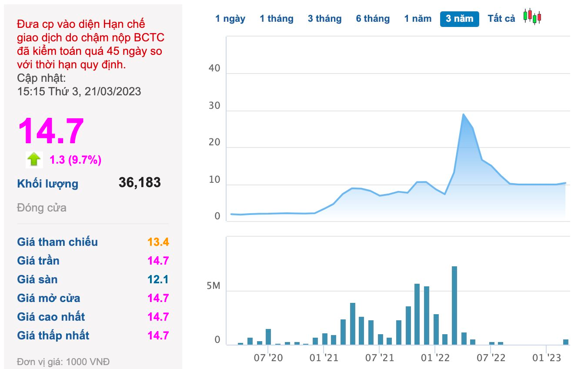Viewport: 581px width, 369px height.
Task: Click the tallest volume bar in early 2022
Action: click(x=454, y=305)
